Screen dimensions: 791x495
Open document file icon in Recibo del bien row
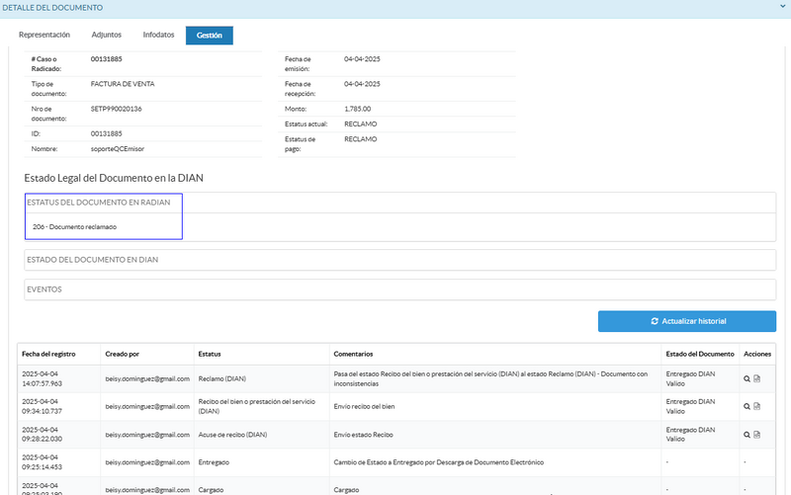[757, 406]
